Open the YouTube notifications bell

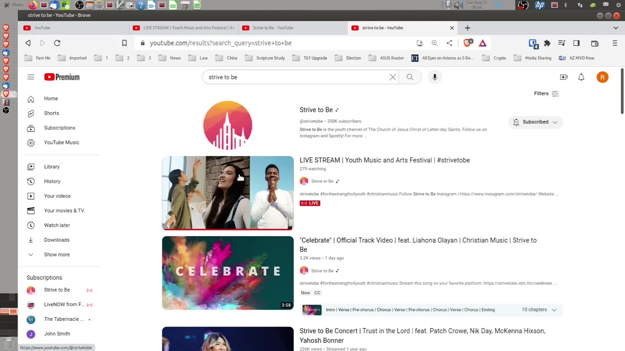(x=581, y=77)
